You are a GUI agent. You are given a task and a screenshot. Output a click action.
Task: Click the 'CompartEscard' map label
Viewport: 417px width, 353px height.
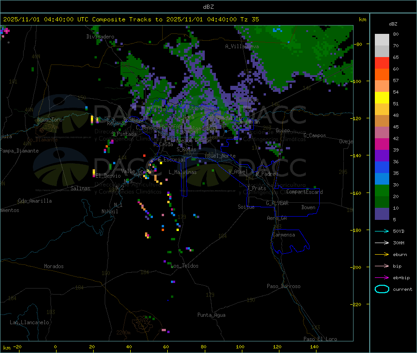pyautogui.click(x=304, y=192)
